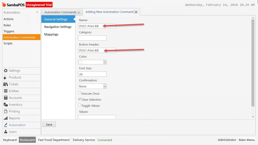This screenshot has height=145, width=258.
Task: Uncheck the Clear Selection checkbox
Action: [x=79, y=99]
